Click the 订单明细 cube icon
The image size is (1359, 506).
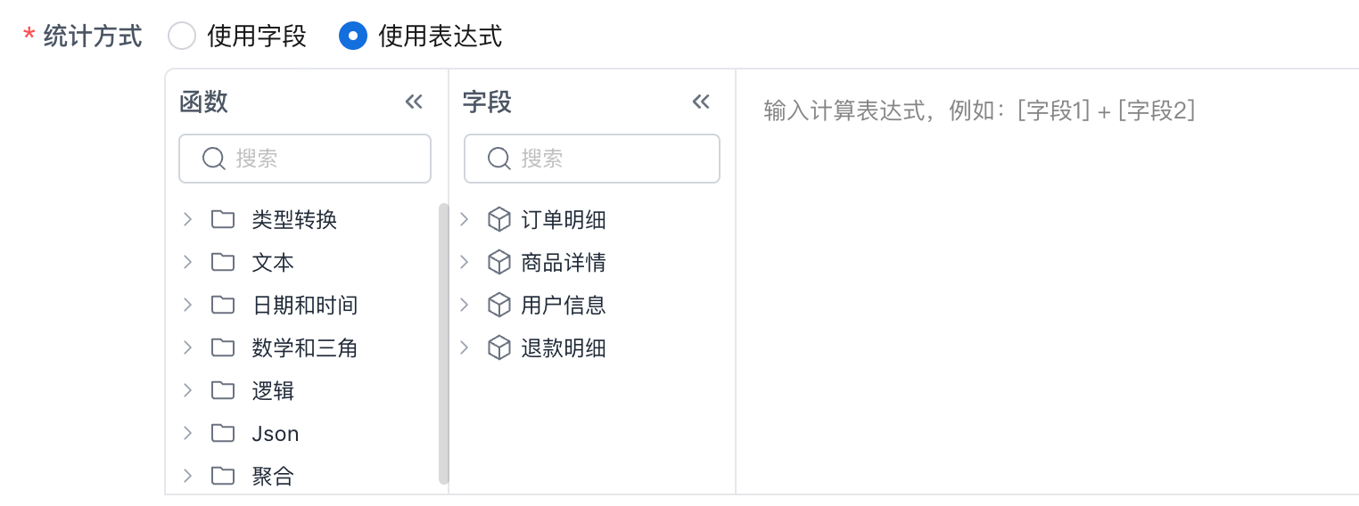(x=499, y=219)
